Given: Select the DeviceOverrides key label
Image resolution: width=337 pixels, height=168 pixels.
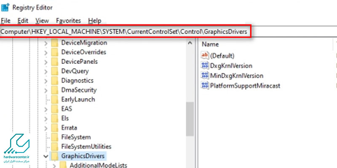Looking at the screenshot, I should click(83, 52).
